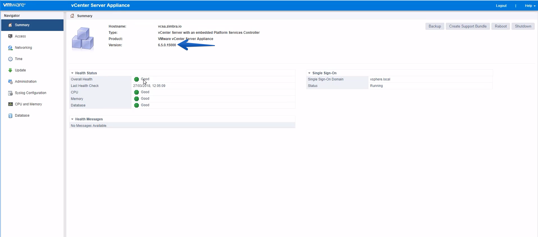Screen dimensions: 538x237
Task: Click the vCenter Server Appliance header title
Action: [x=100, y=5]
